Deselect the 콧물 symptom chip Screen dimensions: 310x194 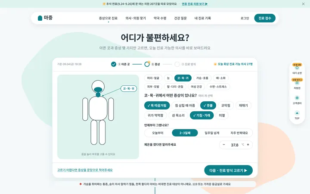208,106
